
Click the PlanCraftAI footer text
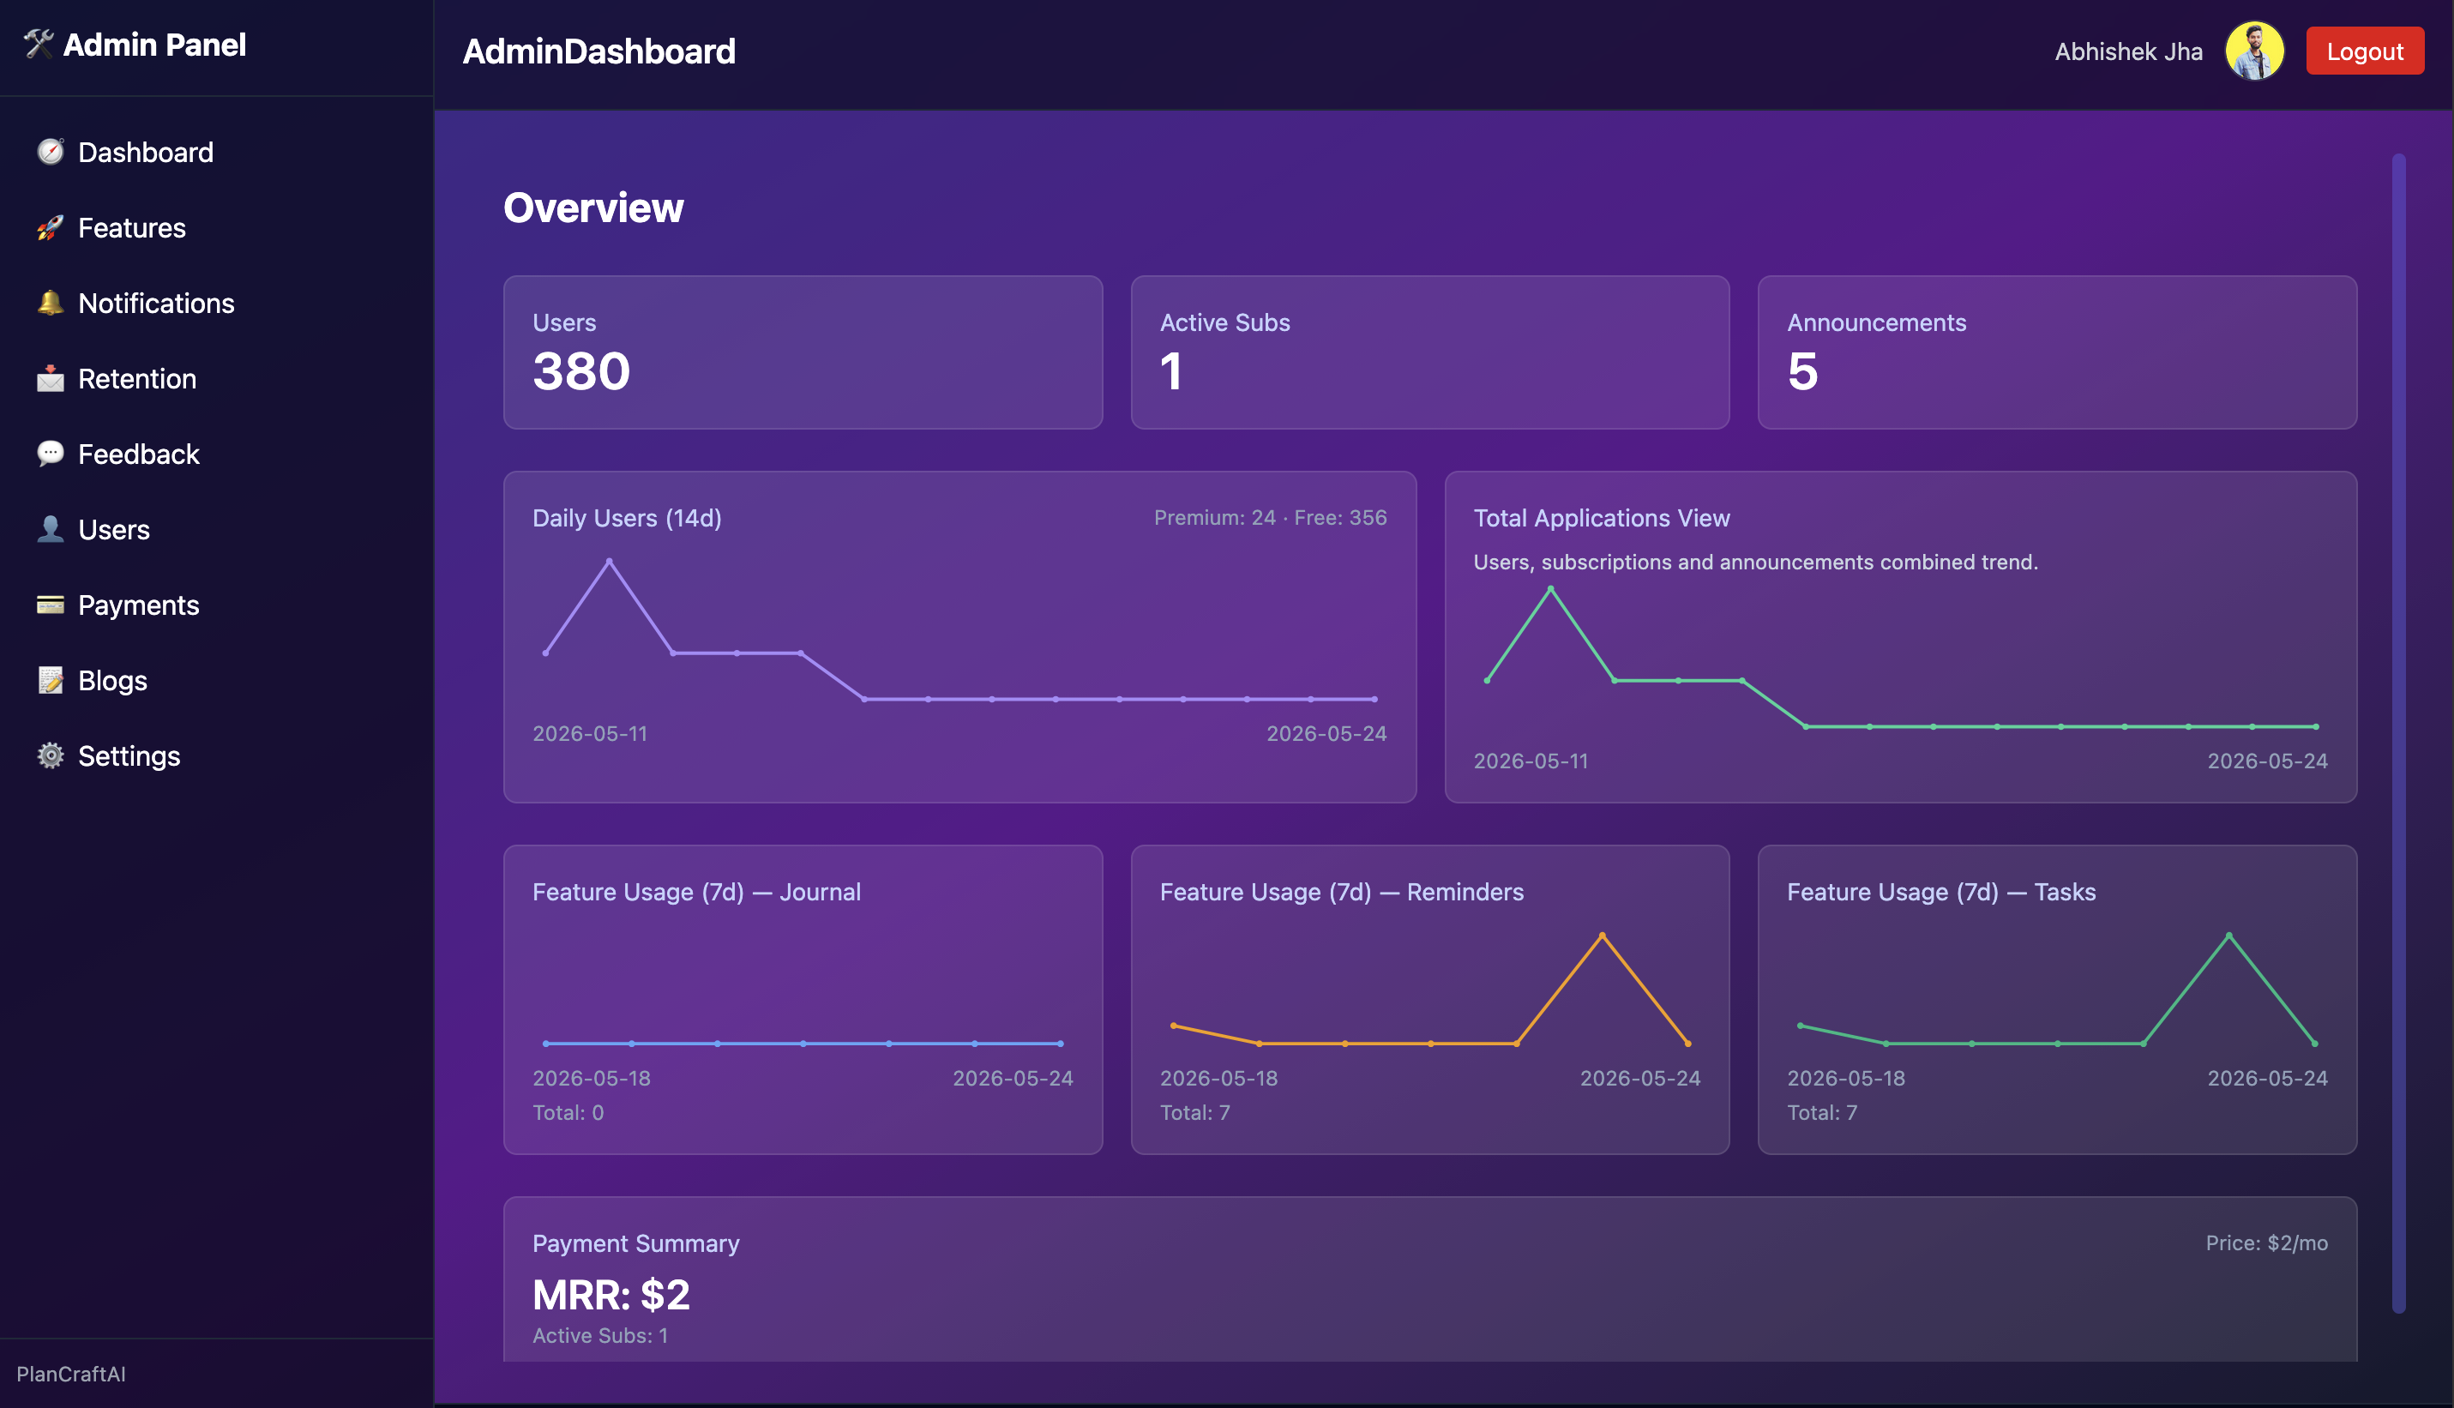pyautogui.click(x=70, y=1373)
